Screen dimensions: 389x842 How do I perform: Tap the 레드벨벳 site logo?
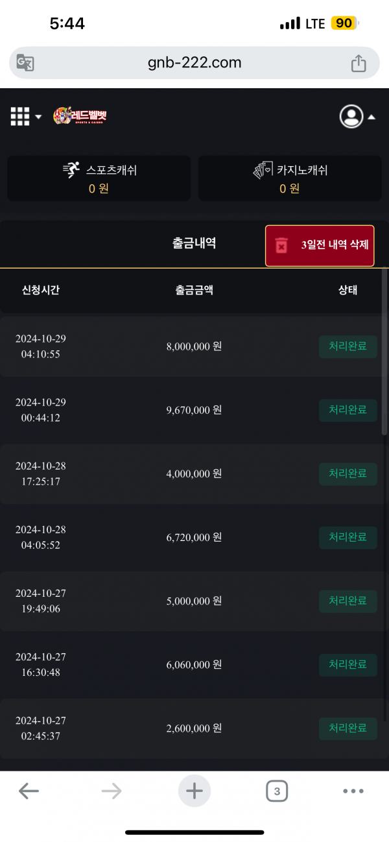[x=80, y=116]
